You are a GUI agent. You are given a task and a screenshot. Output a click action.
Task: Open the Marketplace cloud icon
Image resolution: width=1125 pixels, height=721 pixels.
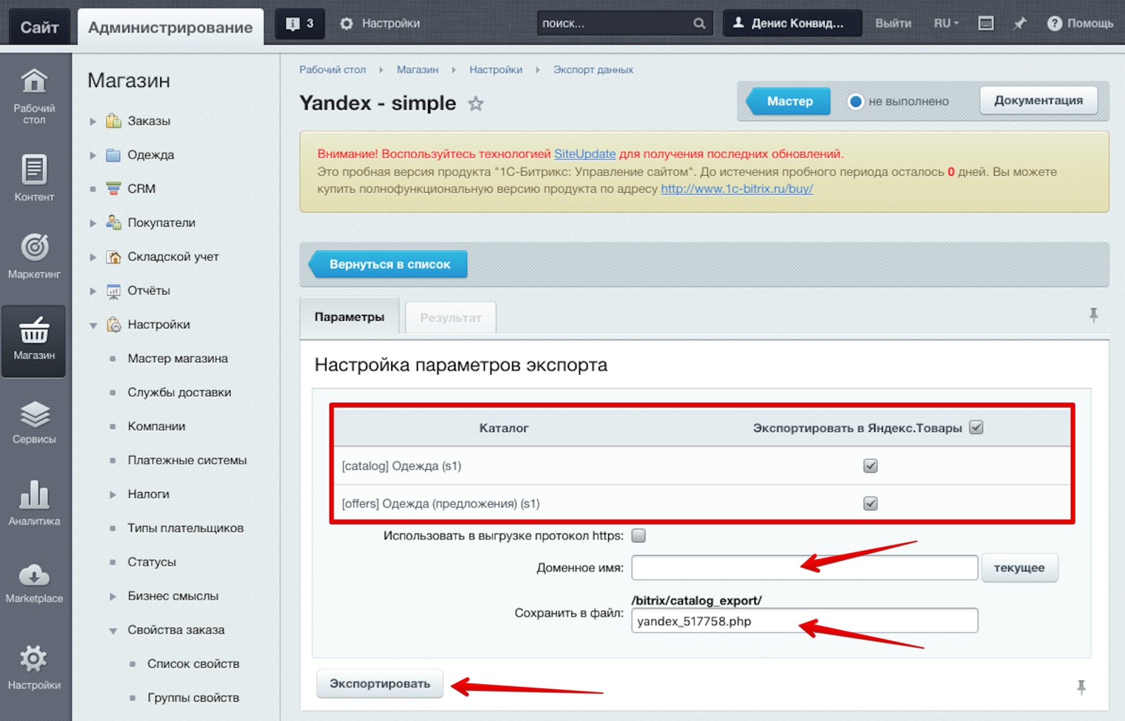click(34, 583)
